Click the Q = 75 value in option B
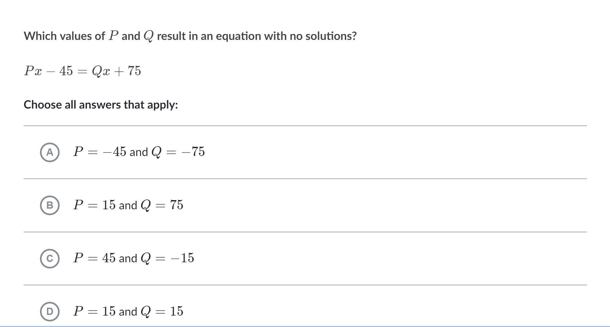Image resolution: width=610 pixels, height=327 pixels. [162, 205]
